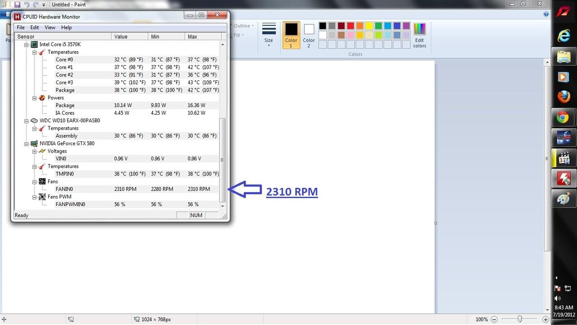Click the Paint zoom in plus button
Viewport: 577px width, 325px height.
tap(545, 319)
